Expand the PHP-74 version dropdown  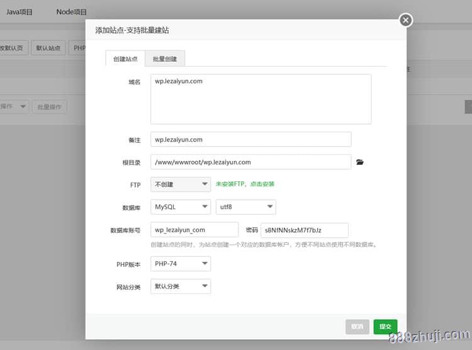181,264
